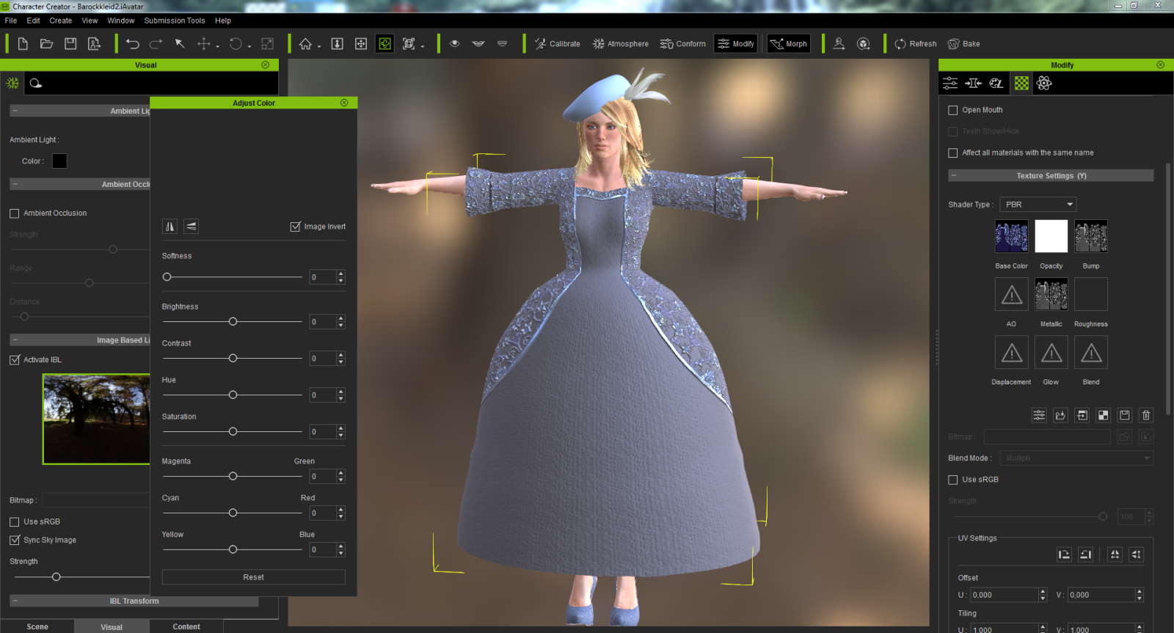Choose the Rotate tool in the toolbar
Image resolution: width=1174 pixels, height=633 pixels.
236,44
